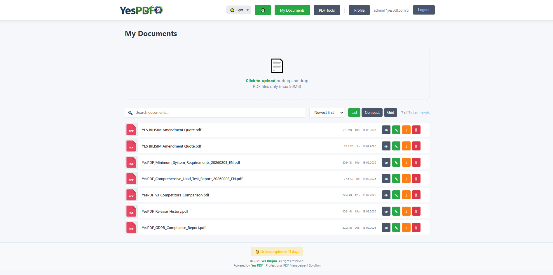Focus the Search documents field
553x275 pixels.
[x=215, y=113]
